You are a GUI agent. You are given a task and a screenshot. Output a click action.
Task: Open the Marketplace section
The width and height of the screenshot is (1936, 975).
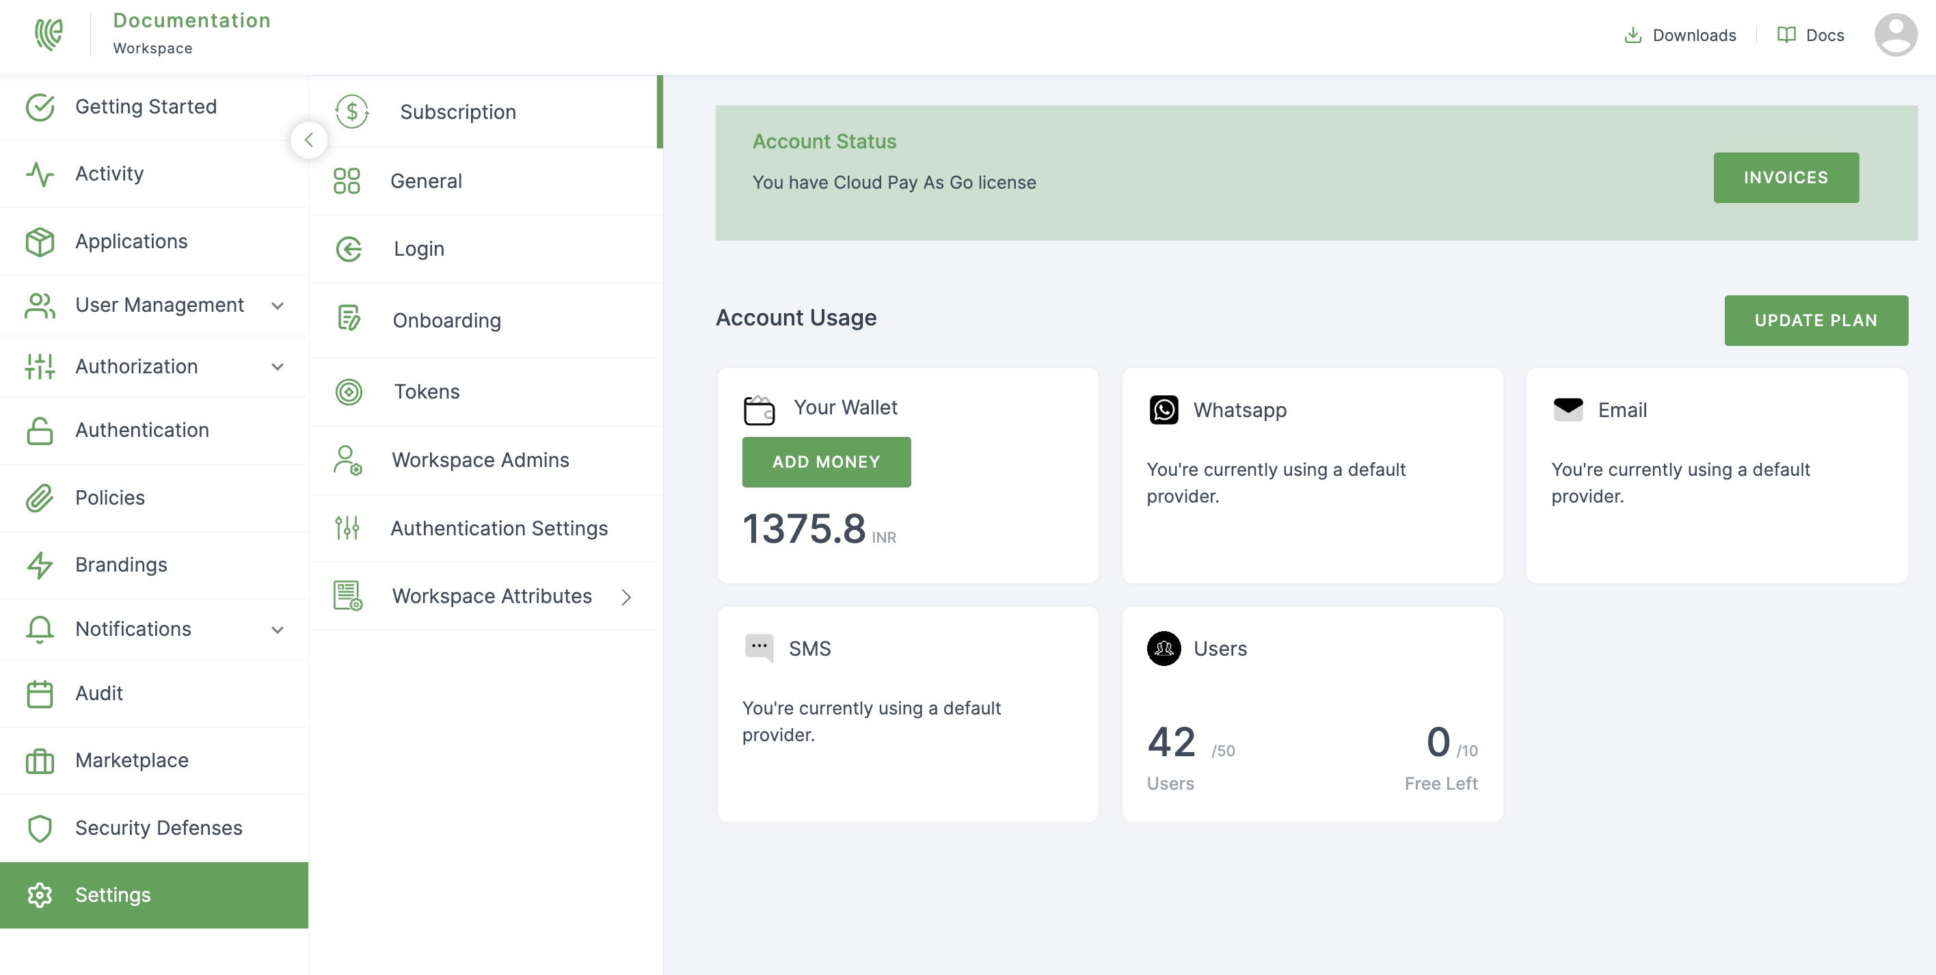[154, 761]
